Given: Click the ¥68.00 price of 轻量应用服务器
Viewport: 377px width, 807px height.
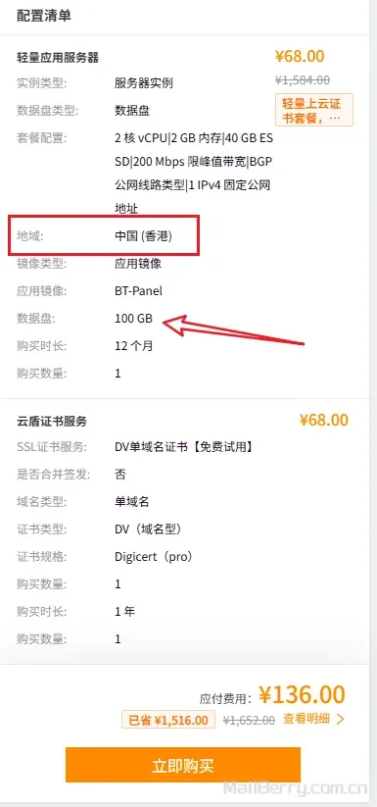Looking at the screenshot, I should click(300, 56).
